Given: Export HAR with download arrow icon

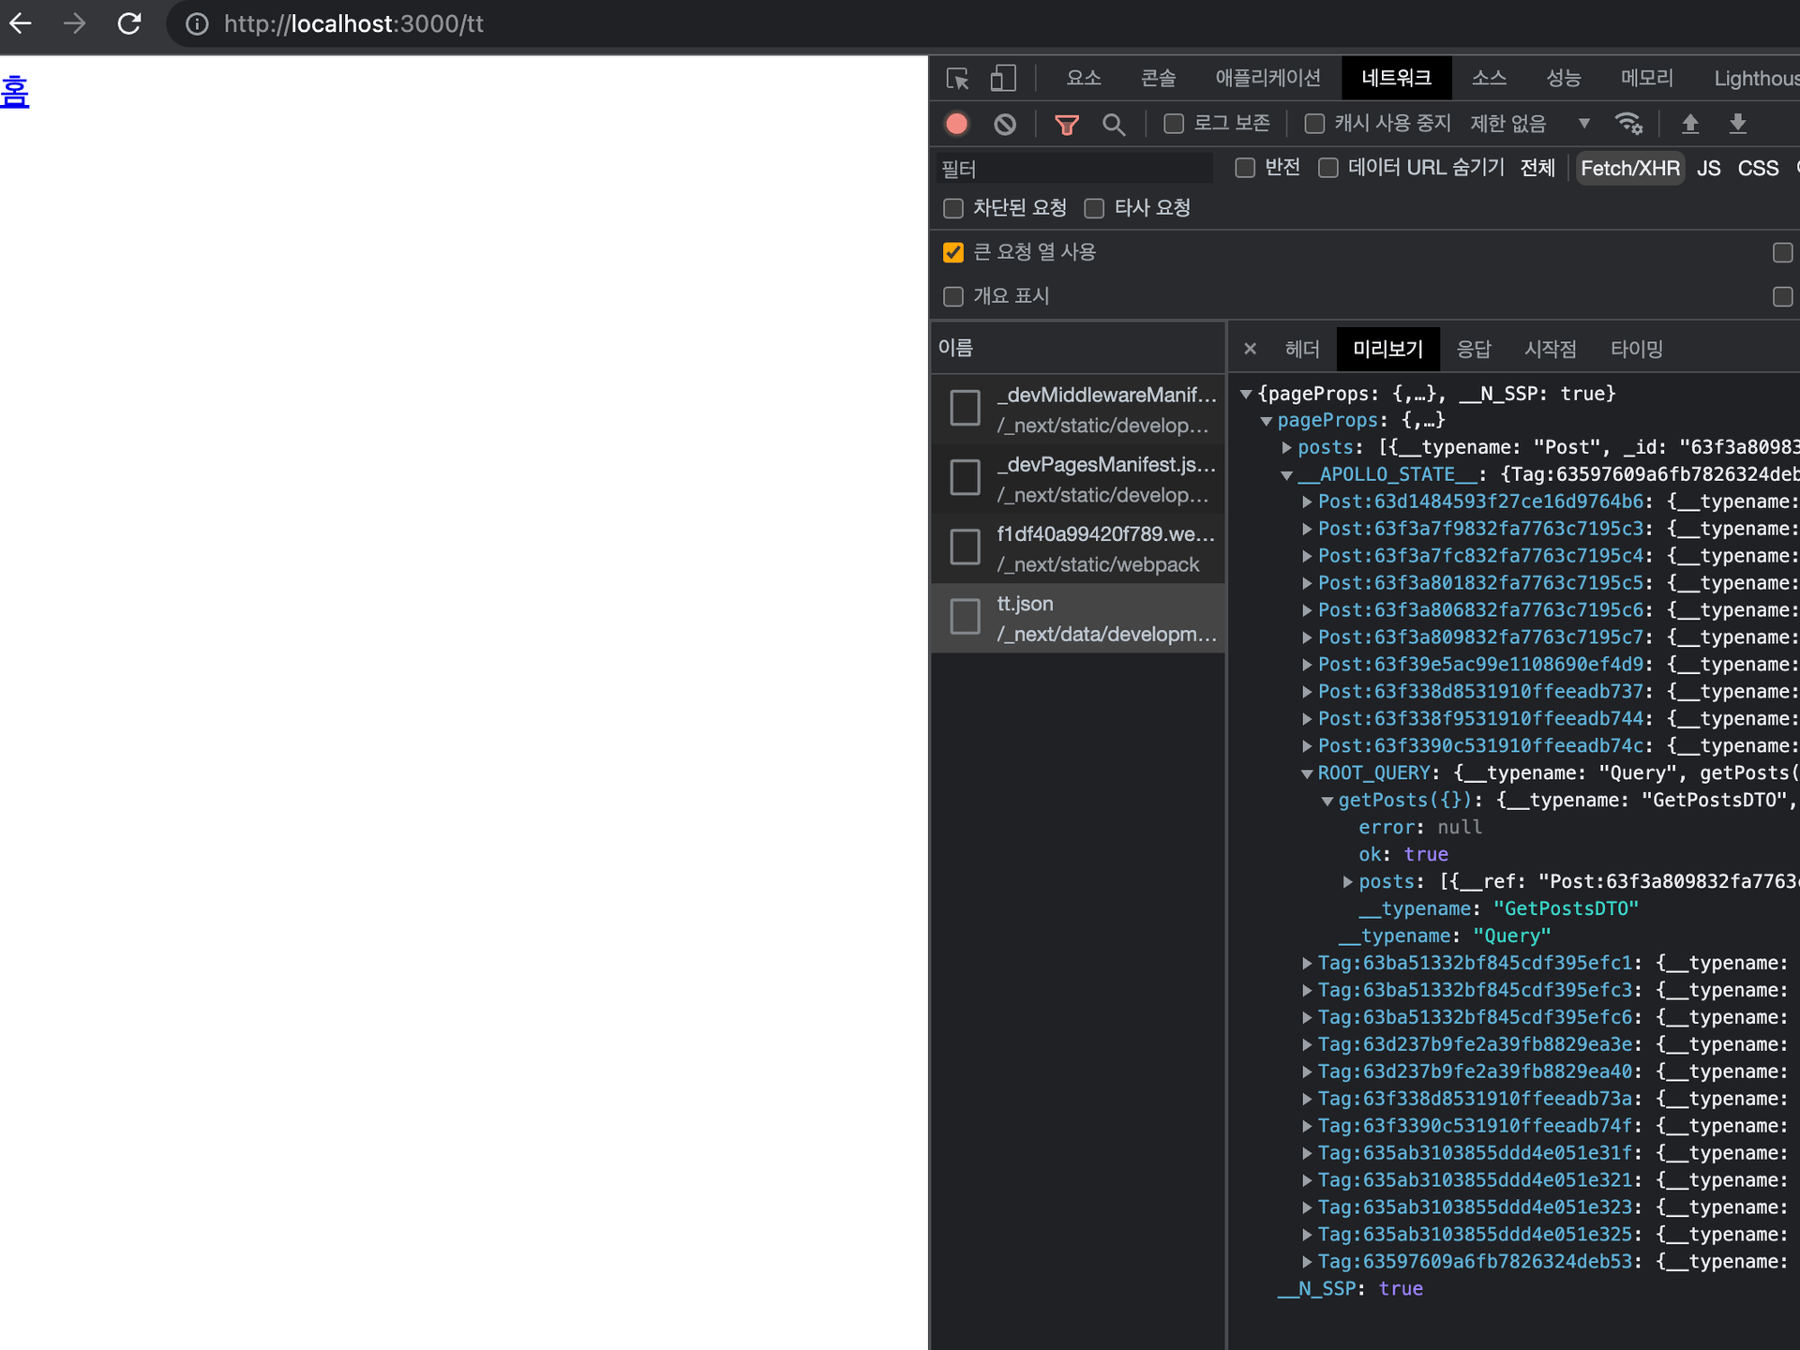Looking at the screenshot, I should pyautogui.click(x=1737, y=124).
